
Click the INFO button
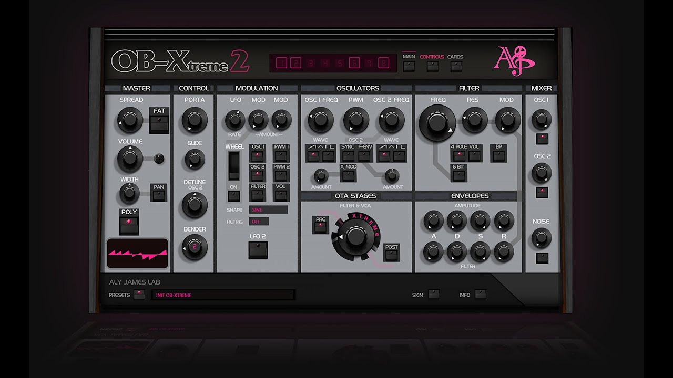[480, 294]
